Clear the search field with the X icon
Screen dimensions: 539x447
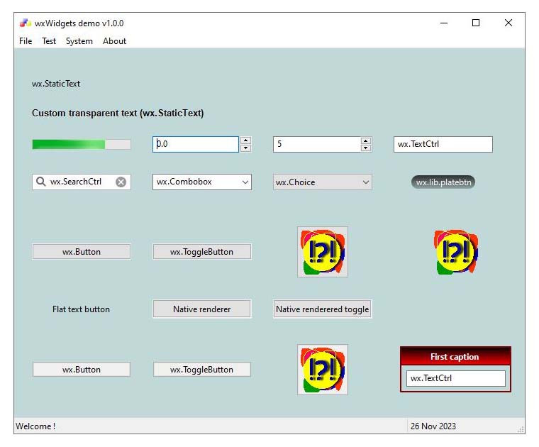(x=121, y=182)
